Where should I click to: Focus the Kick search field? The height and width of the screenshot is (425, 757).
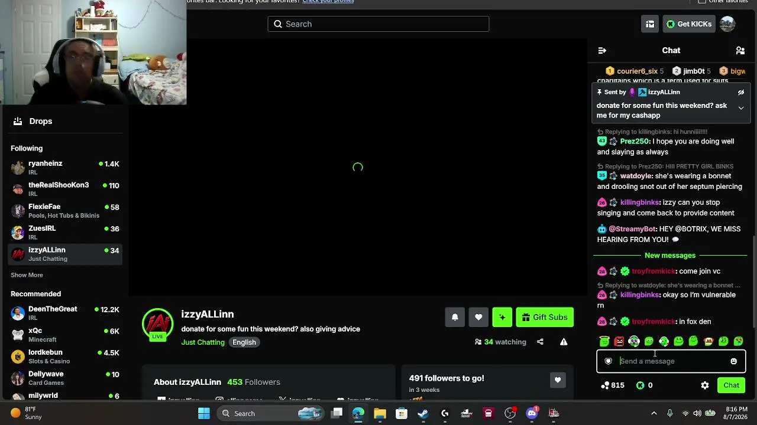tap(378, 24)
